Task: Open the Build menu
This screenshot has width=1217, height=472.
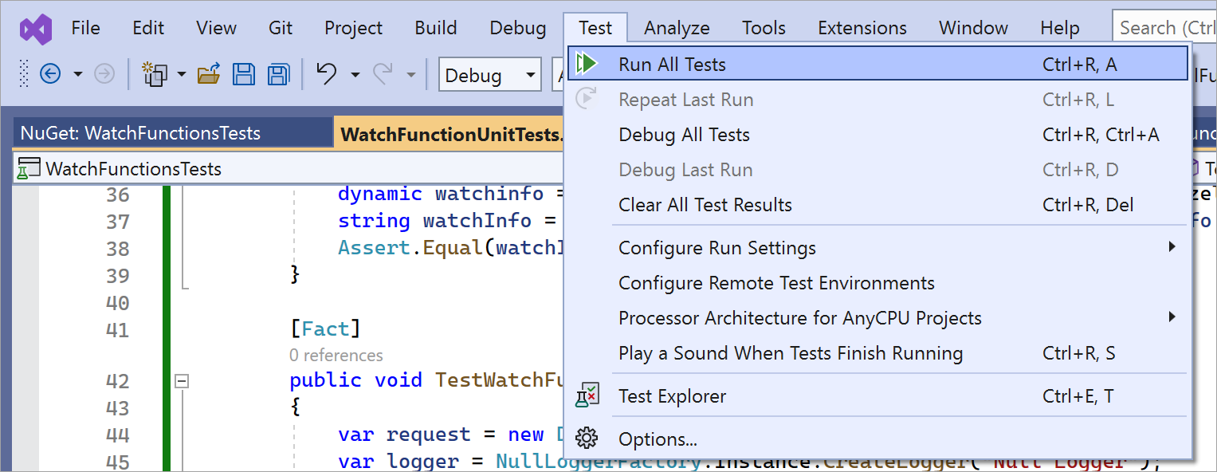Action: click(436, 28)
